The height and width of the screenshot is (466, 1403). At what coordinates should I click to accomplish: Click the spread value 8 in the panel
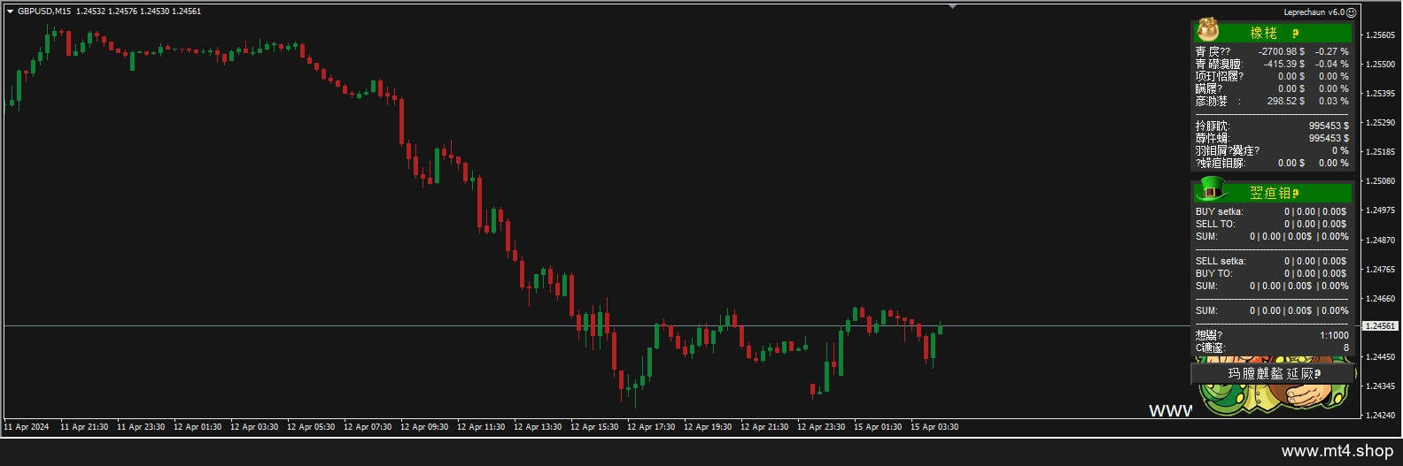click(1346, 348)
